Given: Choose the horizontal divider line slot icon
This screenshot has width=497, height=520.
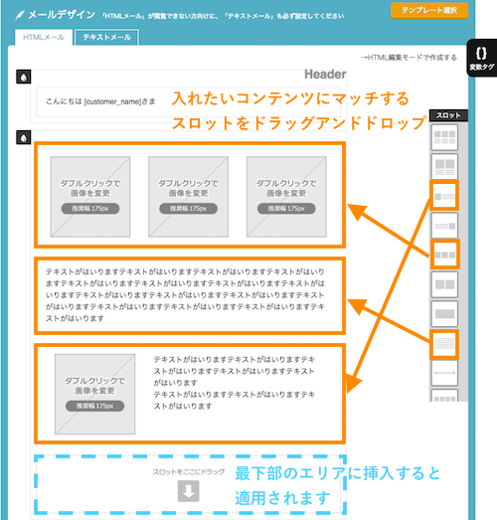Looking at the screenshot, I should pos(444,373).
